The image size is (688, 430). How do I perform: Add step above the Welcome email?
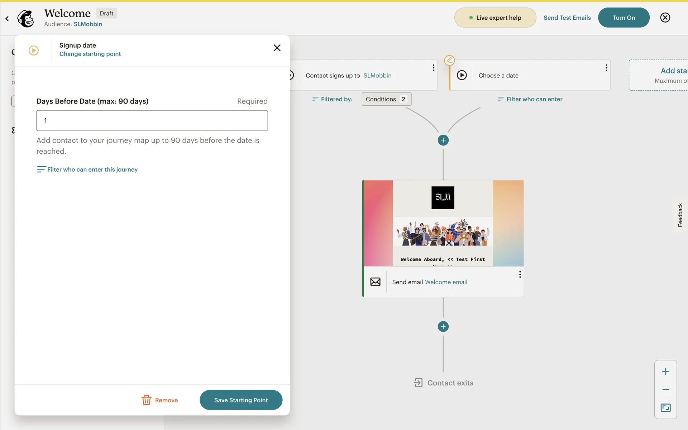tap(443, 140)
